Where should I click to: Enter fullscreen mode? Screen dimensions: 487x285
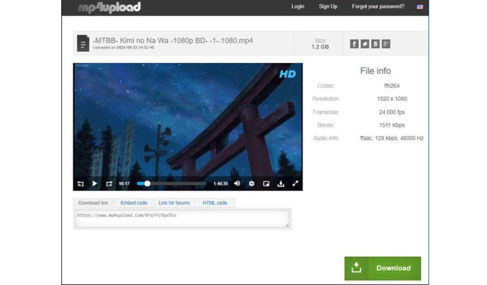pos(295,183)
